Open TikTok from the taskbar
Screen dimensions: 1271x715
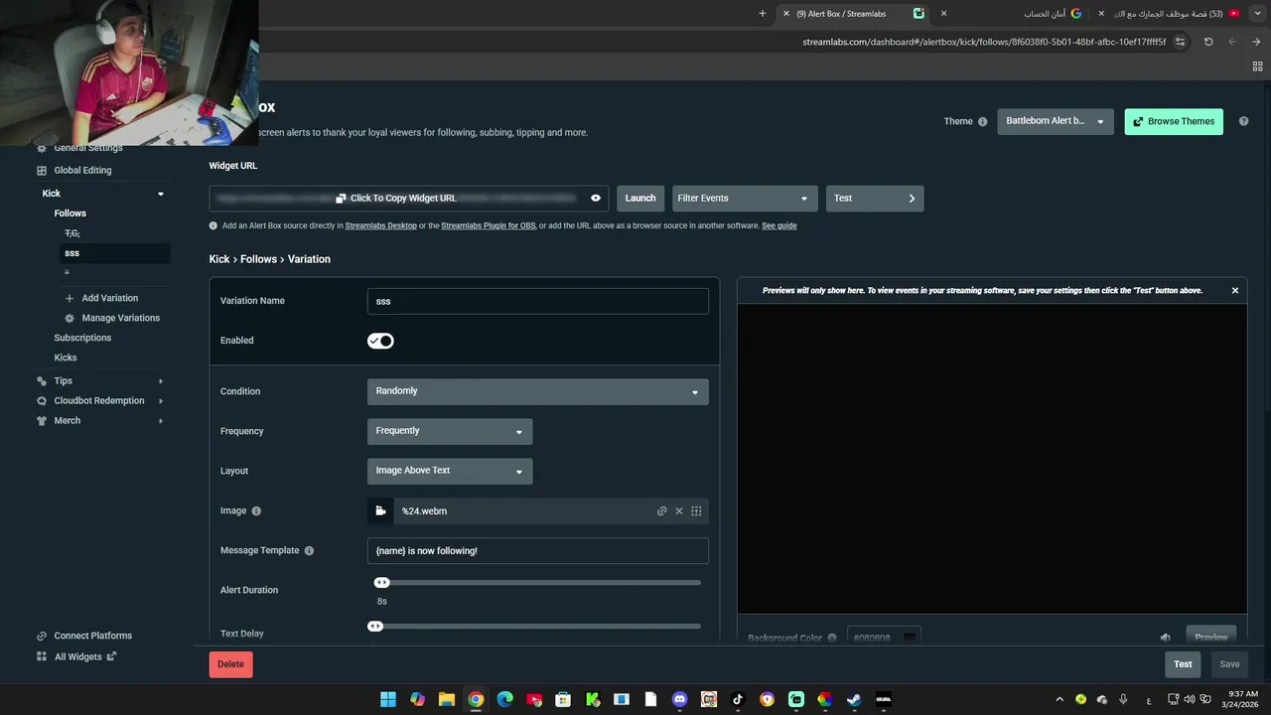(x=738, y=699)
